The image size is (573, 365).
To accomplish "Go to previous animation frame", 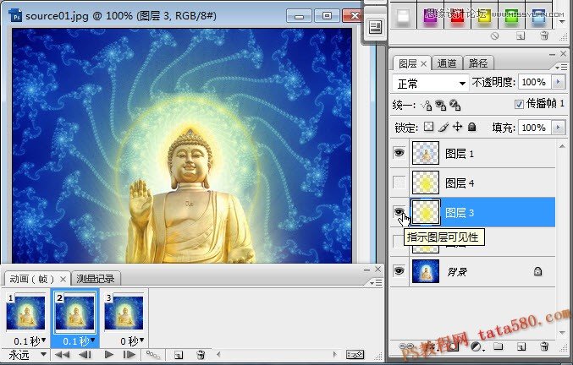I will [85, 354].
